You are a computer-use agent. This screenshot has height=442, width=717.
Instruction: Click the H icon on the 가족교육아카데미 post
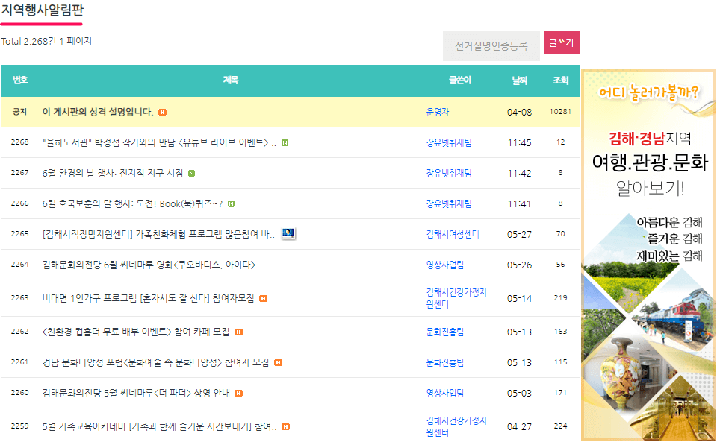(284, 426)
